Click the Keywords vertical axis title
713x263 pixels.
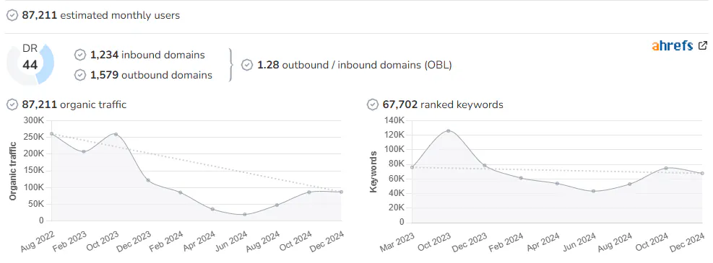click(373, 172)
